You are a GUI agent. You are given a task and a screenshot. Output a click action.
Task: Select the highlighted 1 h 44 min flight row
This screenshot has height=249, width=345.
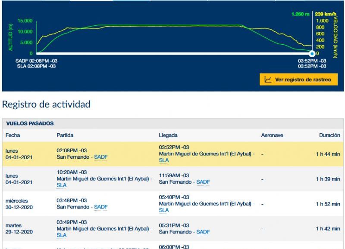click(173, 154)
